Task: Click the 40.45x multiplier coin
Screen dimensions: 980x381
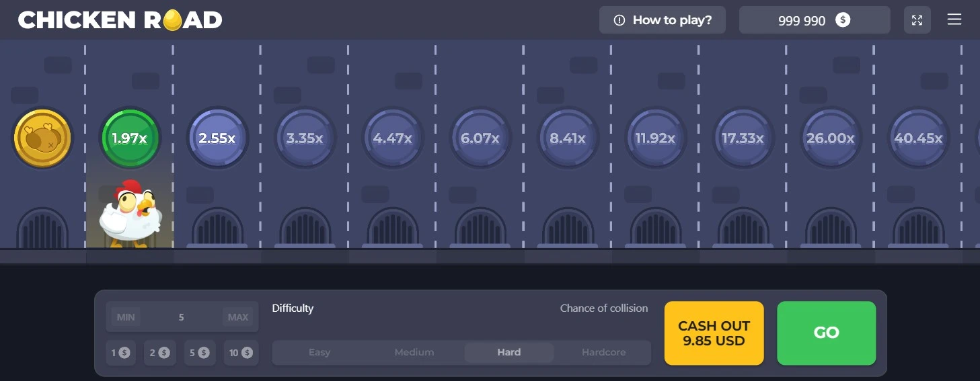Action: tap(918, 138)
